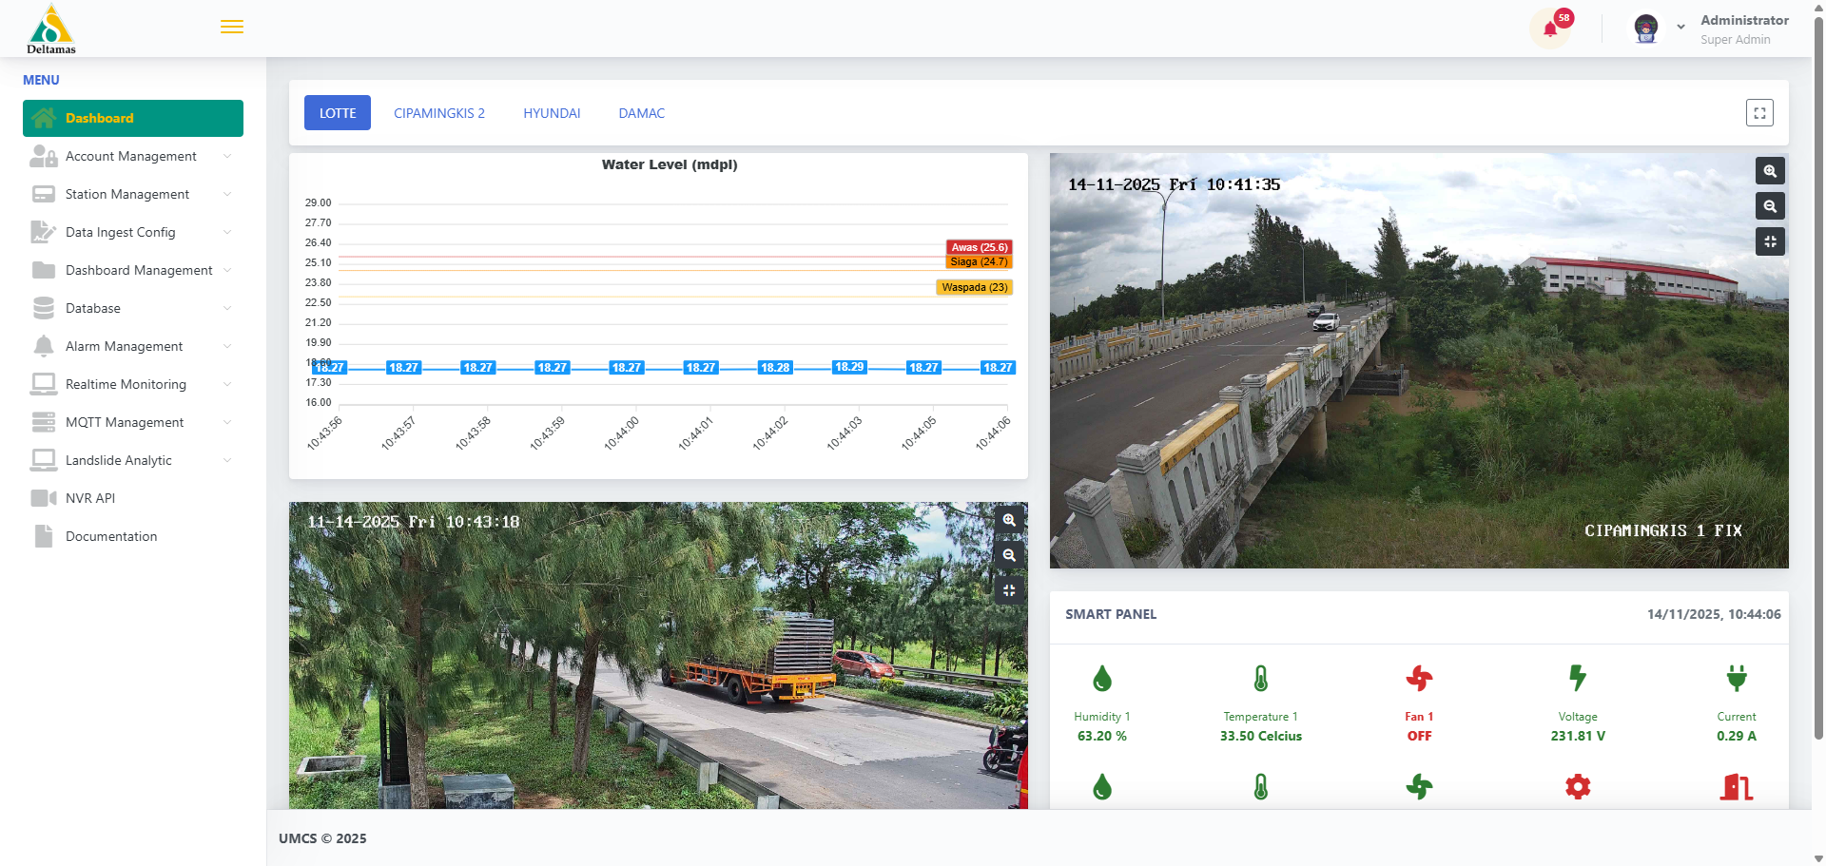
Task: Zoom in on the CIPAMINGKIS 1 camera feed
Action: point(1770,171)
